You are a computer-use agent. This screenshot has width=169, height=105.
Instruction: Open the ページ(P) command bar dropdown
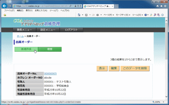(x=109, y=15)
